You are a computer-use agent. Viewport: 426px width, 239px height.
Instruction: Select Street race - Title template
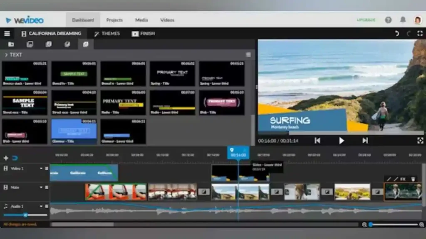(x=25, y=102)
